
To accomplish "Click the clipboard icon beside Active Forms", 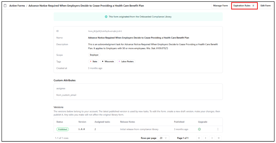I will [5, 6].
